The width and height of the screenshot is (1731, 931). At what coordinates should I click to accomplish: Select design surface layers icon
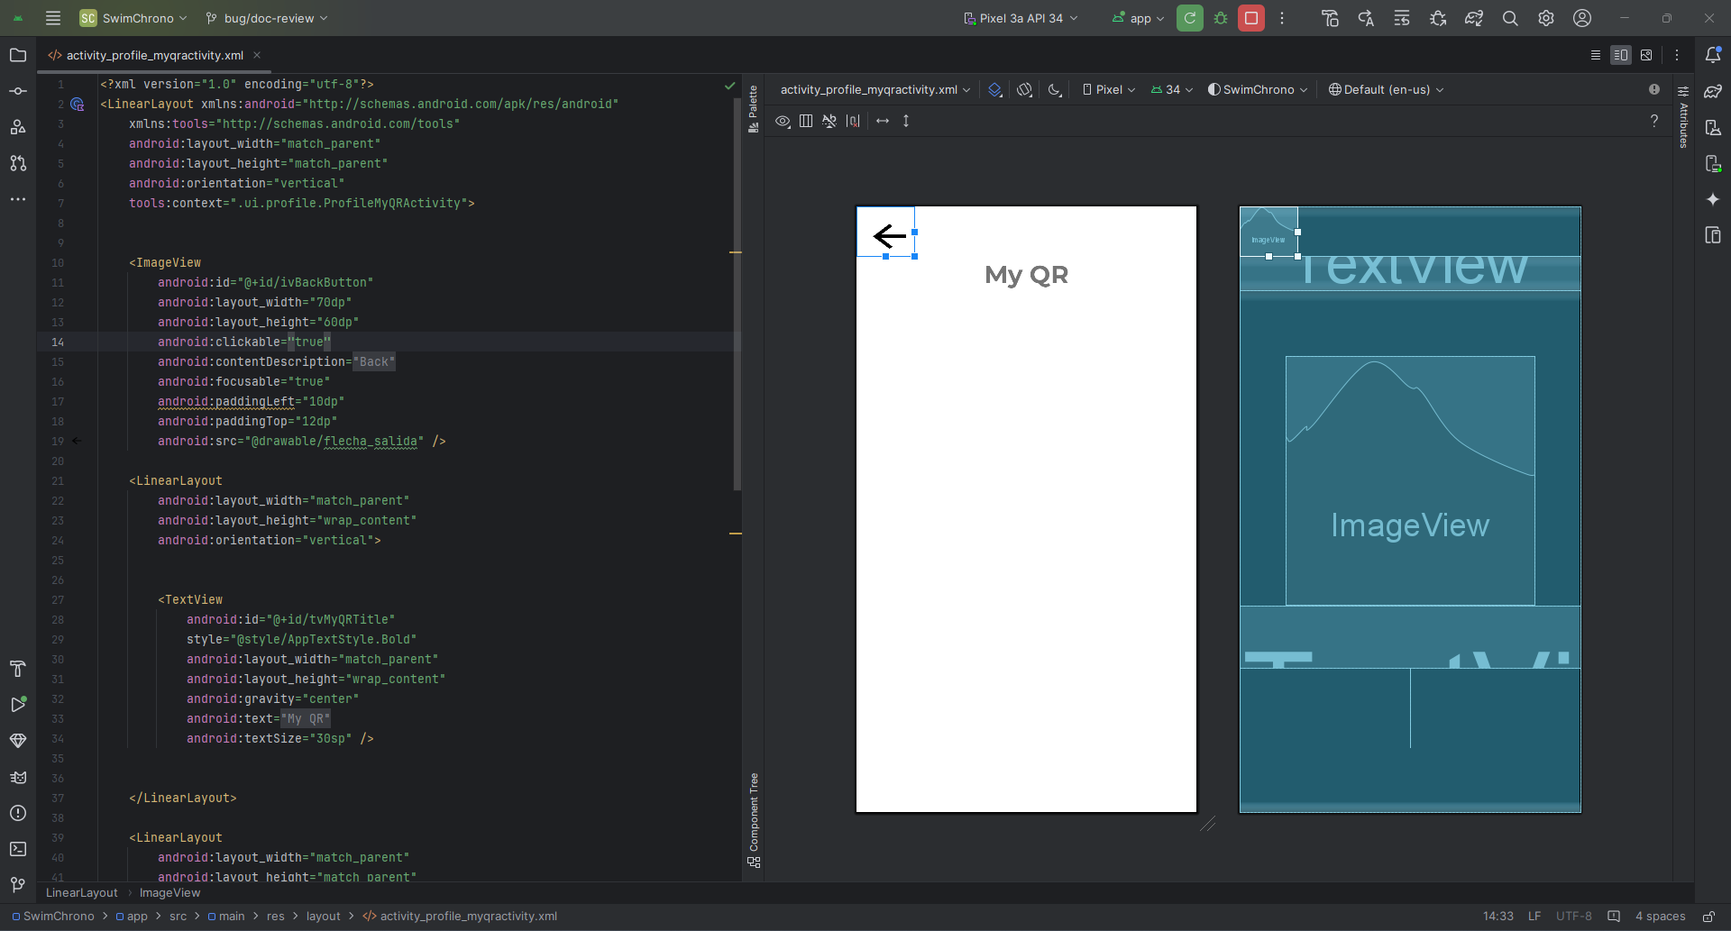[995, 89]
